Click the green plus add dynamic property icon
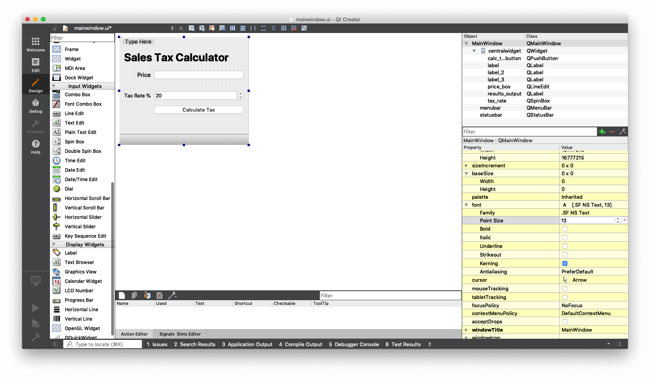The height and width of the screenshot is (378, 650). point(602,132)
